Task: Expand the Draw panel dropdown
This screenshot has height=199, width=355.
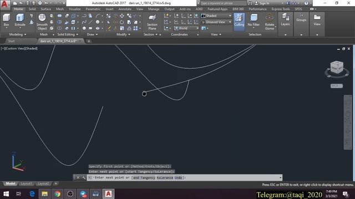Action: (x=92, y=34)
